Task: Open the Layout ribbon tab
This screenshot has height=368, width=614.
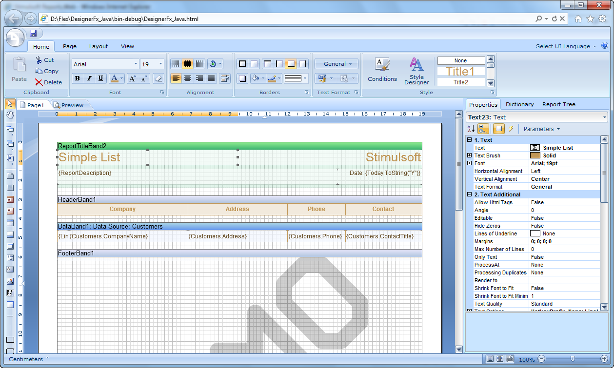Action: point(98,46)
